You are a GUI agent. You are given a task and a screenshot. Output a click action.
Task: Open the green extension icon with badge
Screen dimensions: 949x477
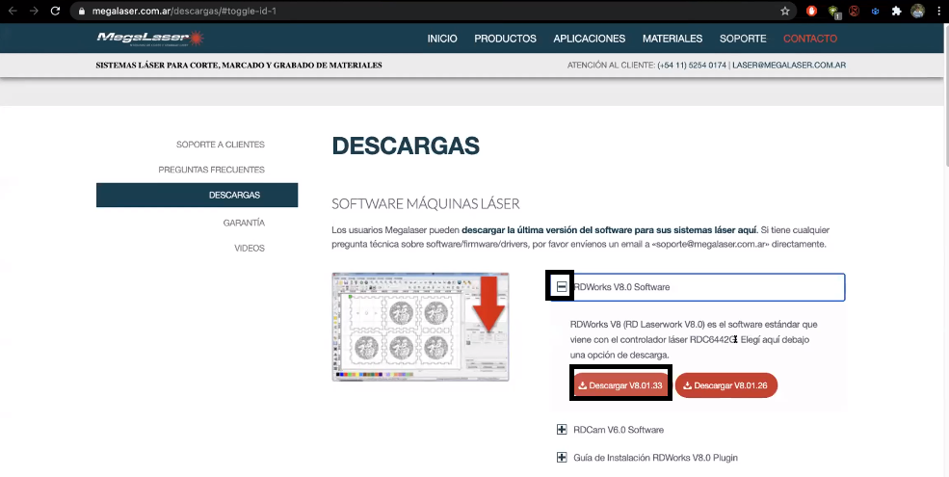pos(834,12)
